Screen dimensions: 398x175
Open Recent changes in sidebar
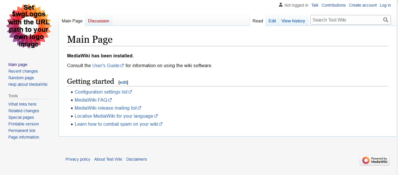point(23,71)
